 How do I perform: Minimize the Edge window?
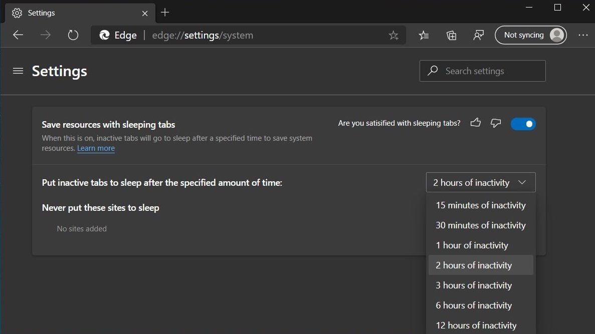click(529, 7)
